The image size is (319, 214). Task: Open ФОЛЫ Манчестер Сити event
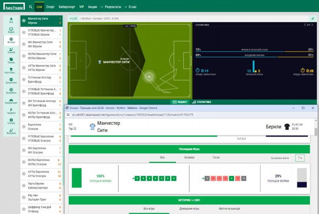click(x=42, y=56)
